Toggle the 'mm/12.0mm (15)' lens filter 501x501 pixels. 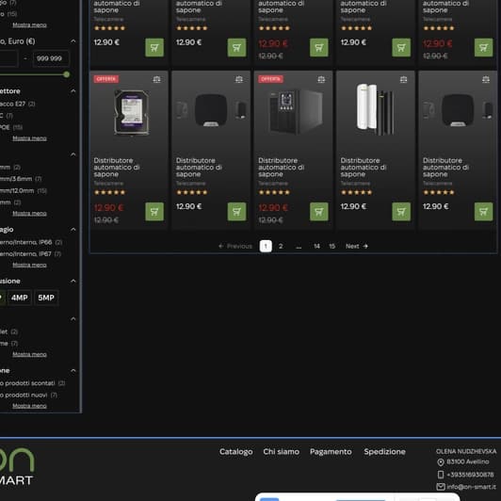pyautogui.click(x=24, y=191)
